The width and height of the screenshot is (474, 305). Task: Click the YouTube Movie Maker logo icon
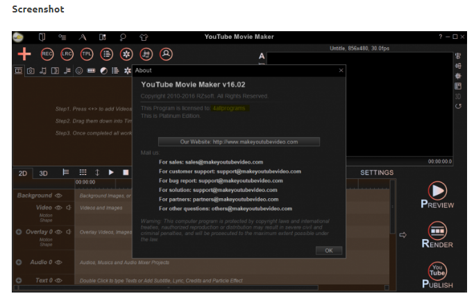point(18,37)
